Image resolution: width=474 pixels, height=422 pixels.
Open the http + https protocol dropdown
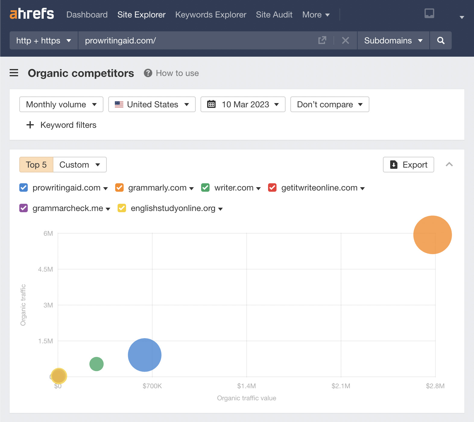pyautogui.click(x=44, y=40)
